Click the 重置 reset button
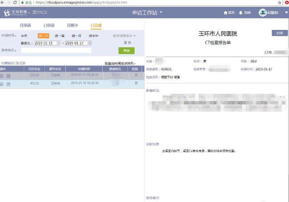Screen dimensions: 289x202 pos(127,43)
